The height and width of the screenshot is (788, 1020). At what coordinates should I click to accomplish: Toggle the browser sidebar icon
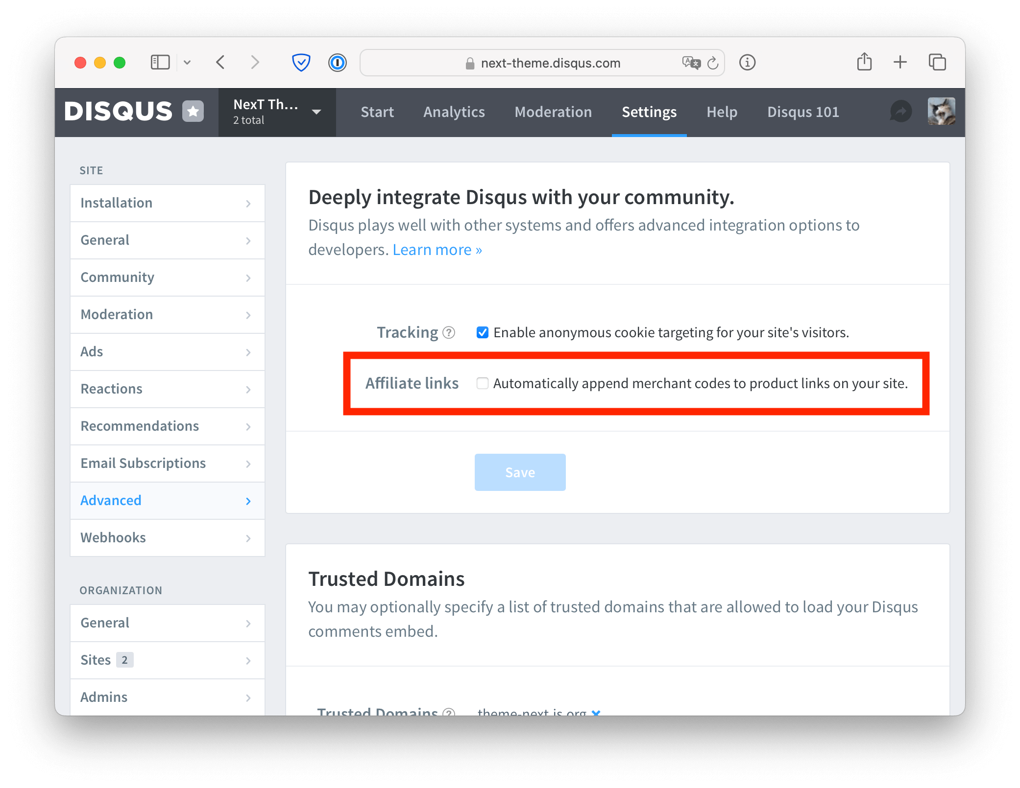[160, 62]
